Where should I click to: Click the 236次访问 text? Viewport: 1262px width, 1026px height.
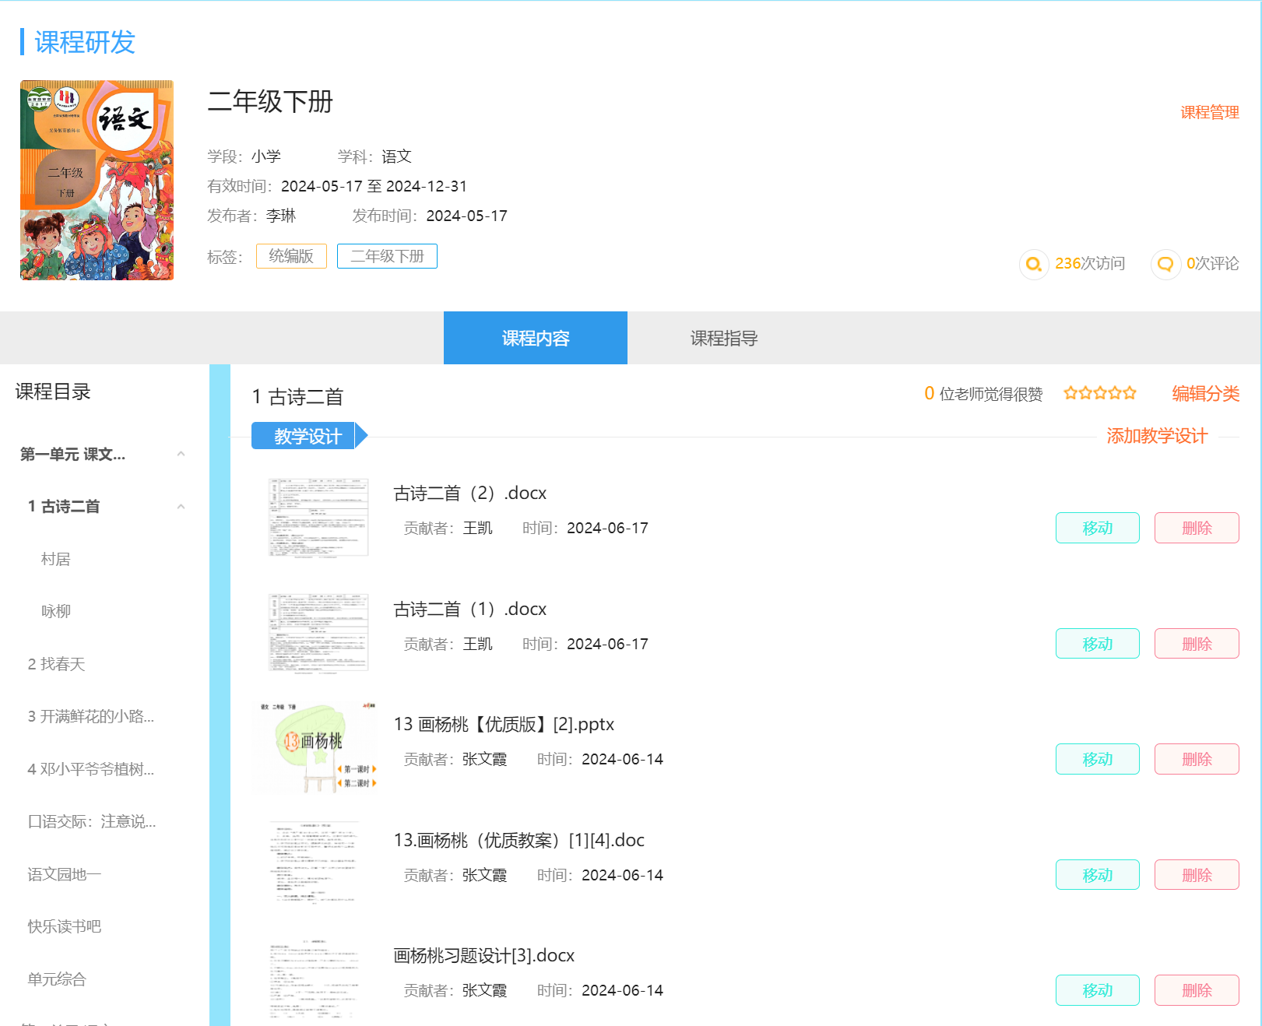click(x=1090, y=263)
